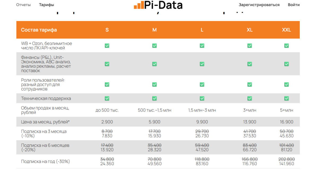312x172 pixels.
Task: Click XXL checkmark for WB + Ozon row
Action: (287, 46)
